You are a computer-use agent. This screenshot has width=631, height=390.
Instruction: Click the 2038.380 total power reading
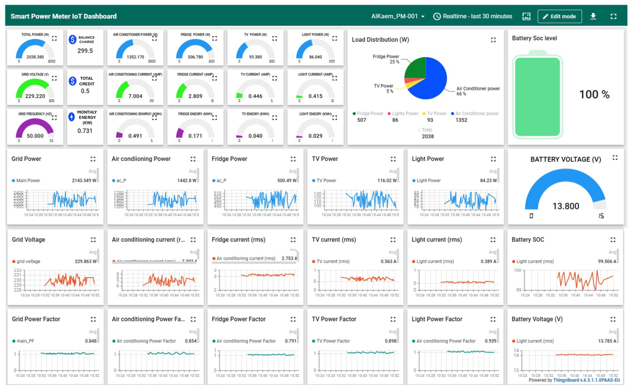pyautogui.click(x=35, y=57)
